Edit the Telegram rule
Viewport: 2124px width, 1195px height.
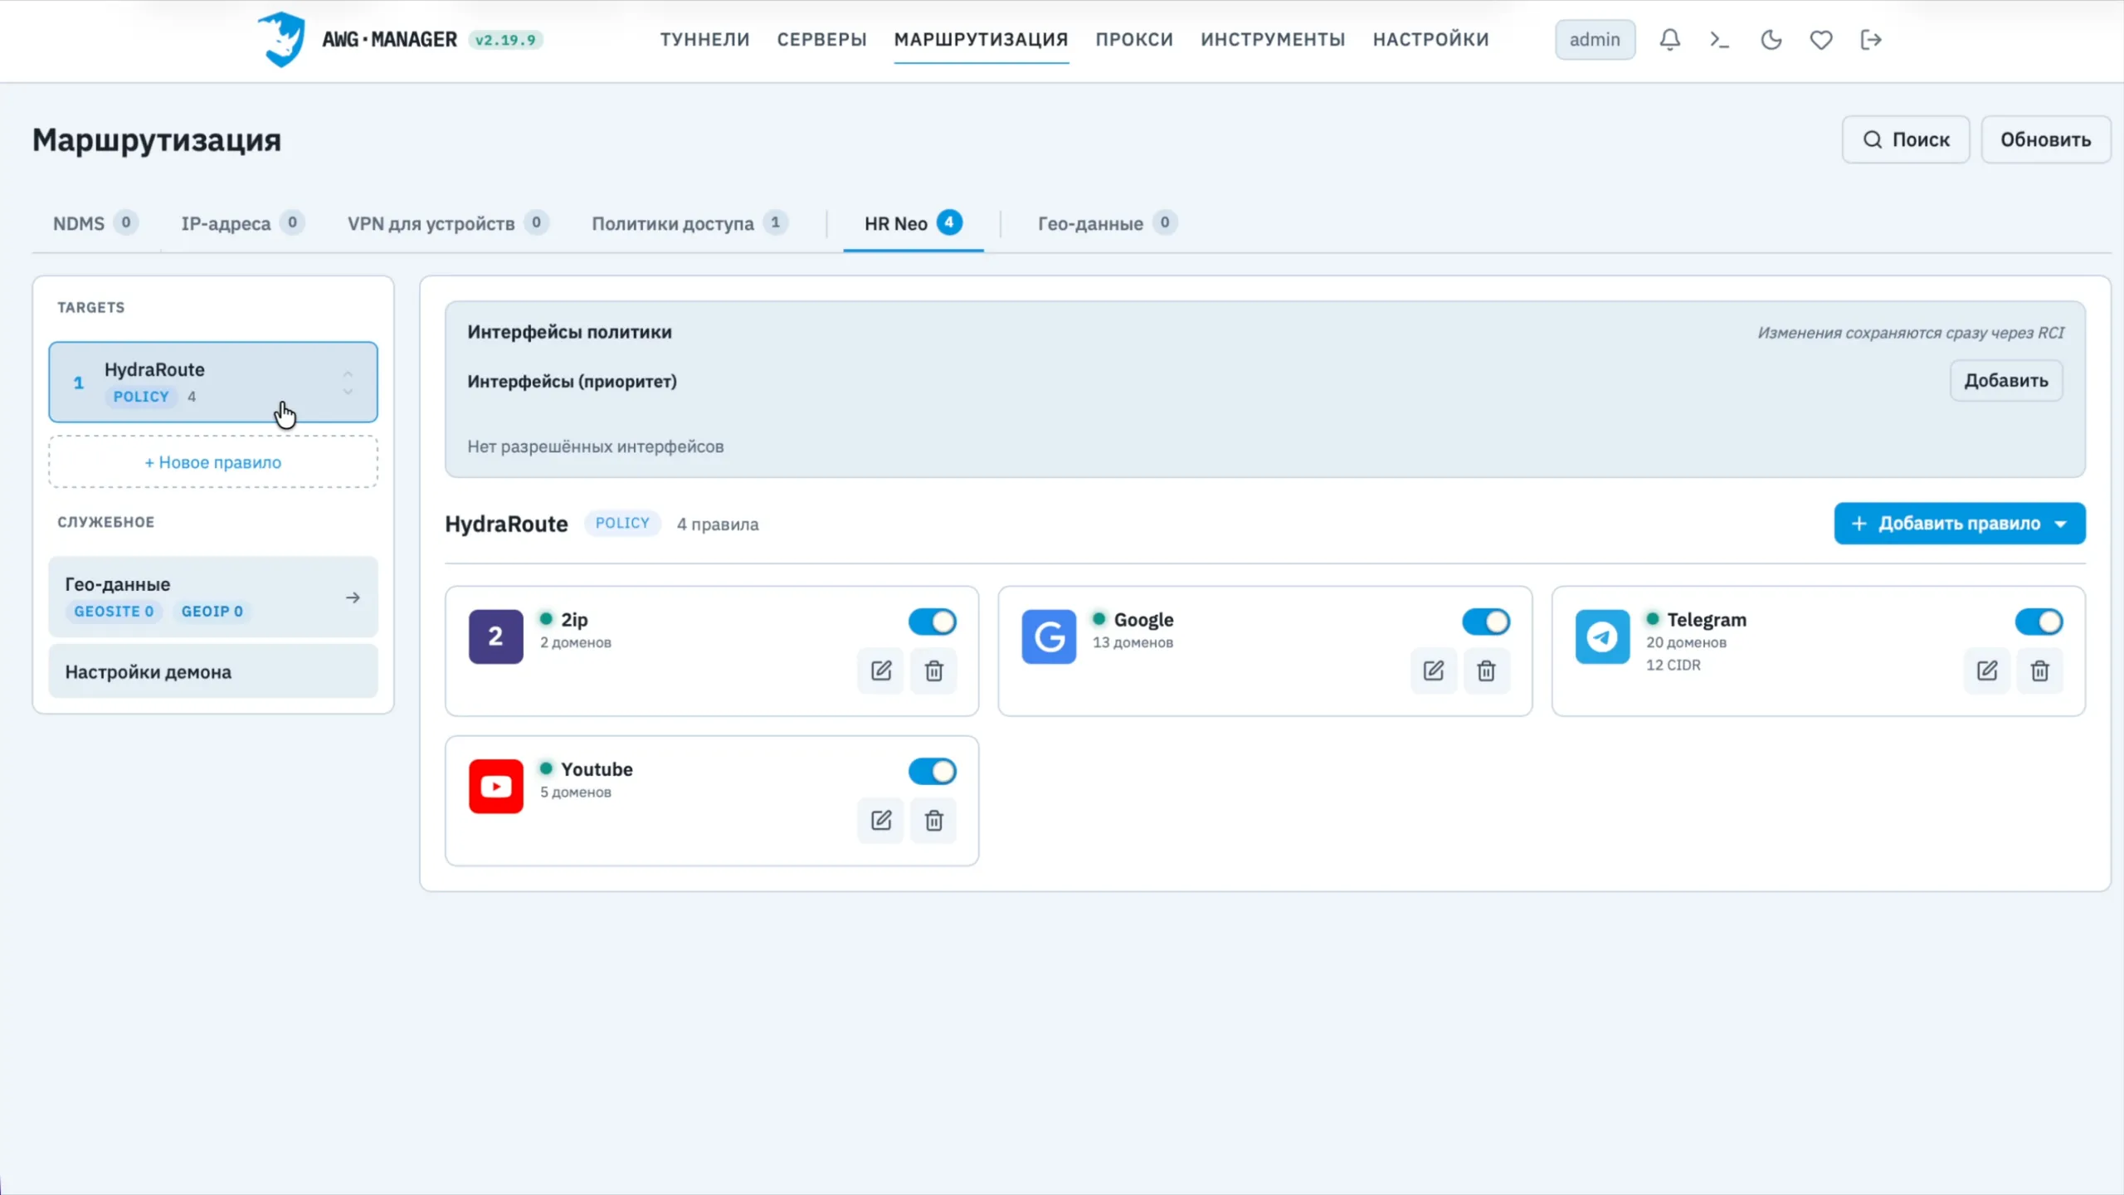pyautogui.click(x=1986, y=671)
